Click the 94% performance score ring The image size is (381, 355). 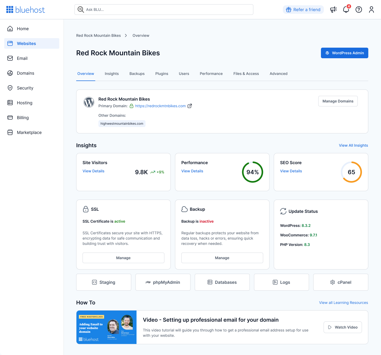252,172
